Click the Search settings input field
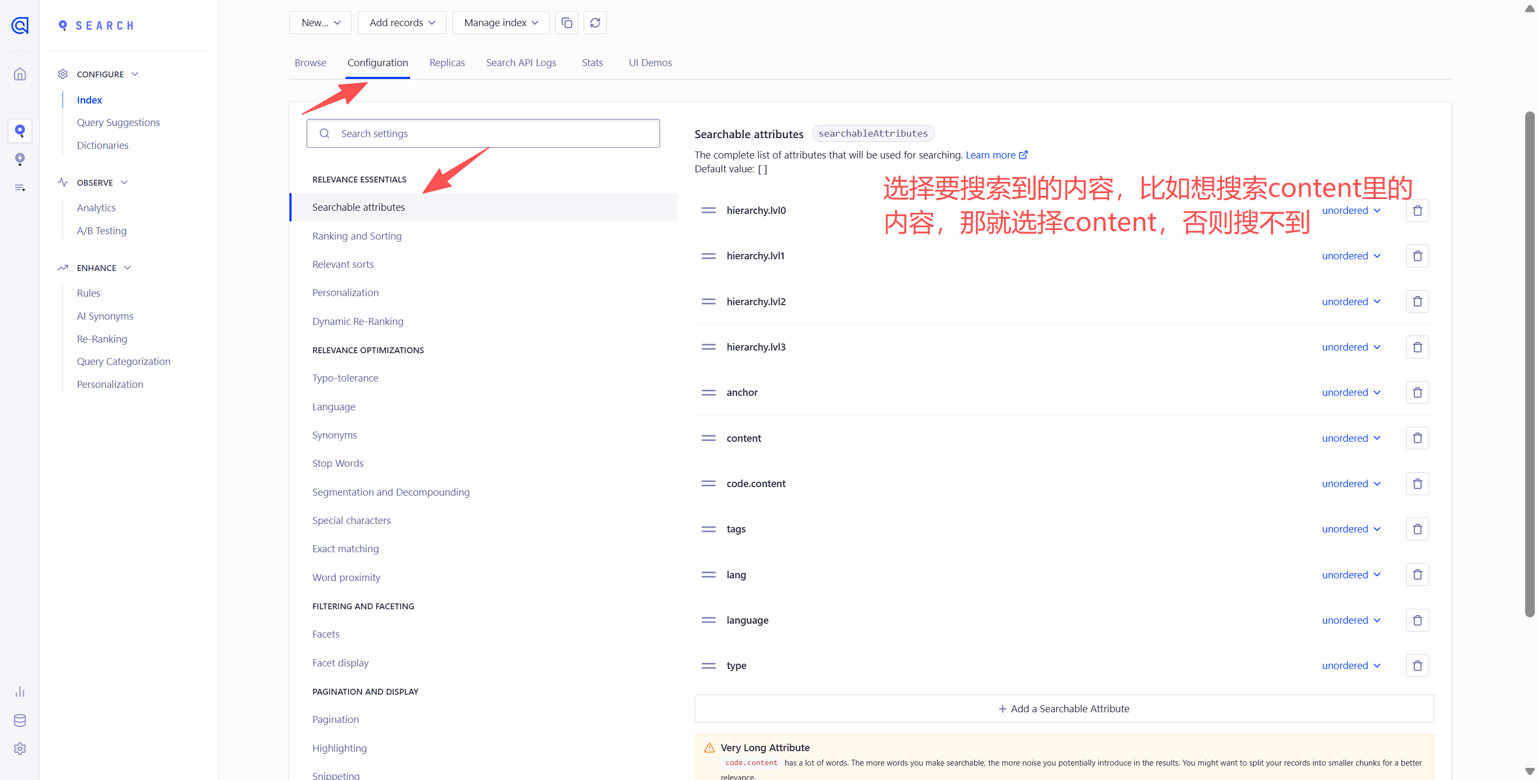This screenshot has width=1538, height=780. point(482,133)
